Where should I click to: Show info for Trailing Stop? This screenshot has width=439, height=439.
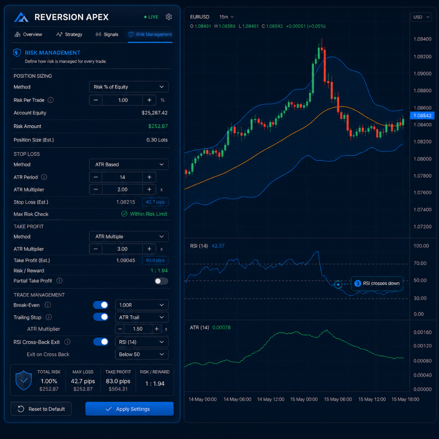pyautogui.click(x=49, y=317)
